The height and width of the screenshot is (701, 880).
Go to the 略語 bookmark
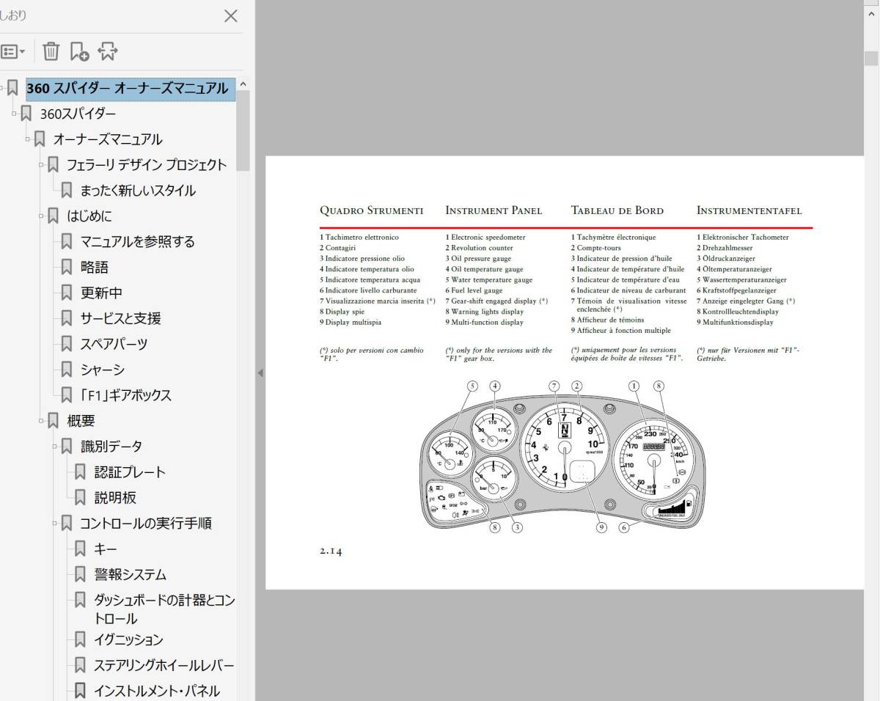tap(95, 268)
